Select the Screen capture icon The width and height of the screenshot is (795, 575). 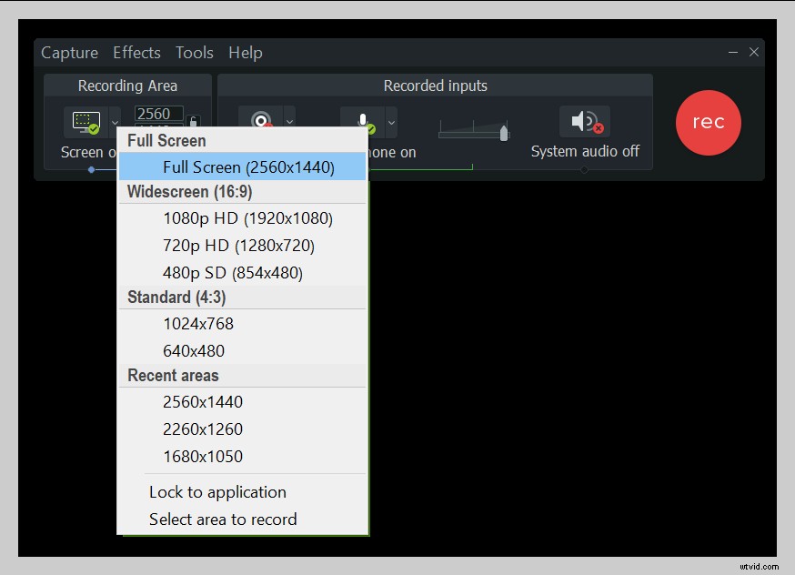[x=85, y=119]
